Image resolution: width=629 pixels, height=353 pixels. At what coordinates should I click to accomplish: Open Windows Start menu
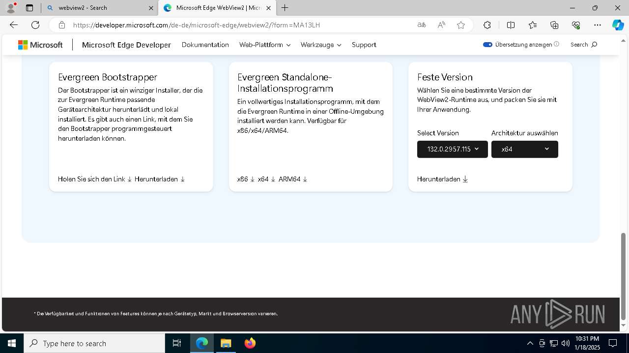(12, 343)
